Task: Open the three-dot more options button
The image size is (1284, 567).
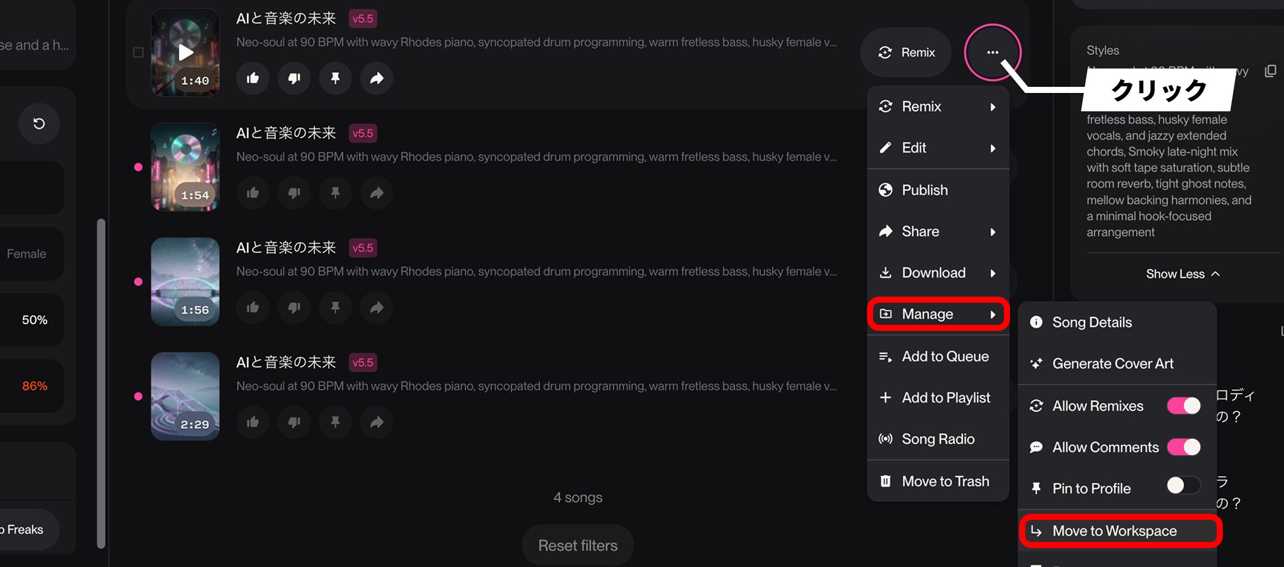Action: tap(992, 52)
